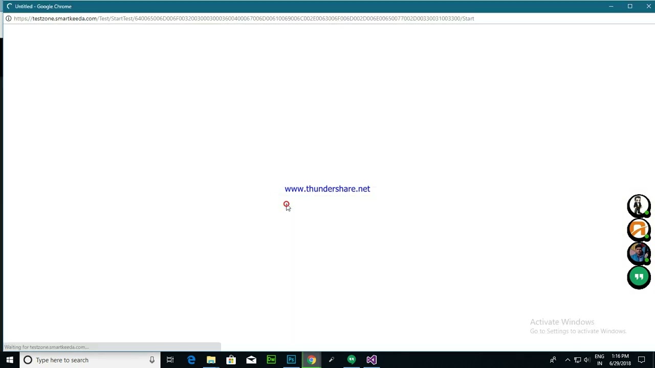Launch Microsoft Edge from the taskbar
Viewport: 655px width, 368px height.
(191, 360)
